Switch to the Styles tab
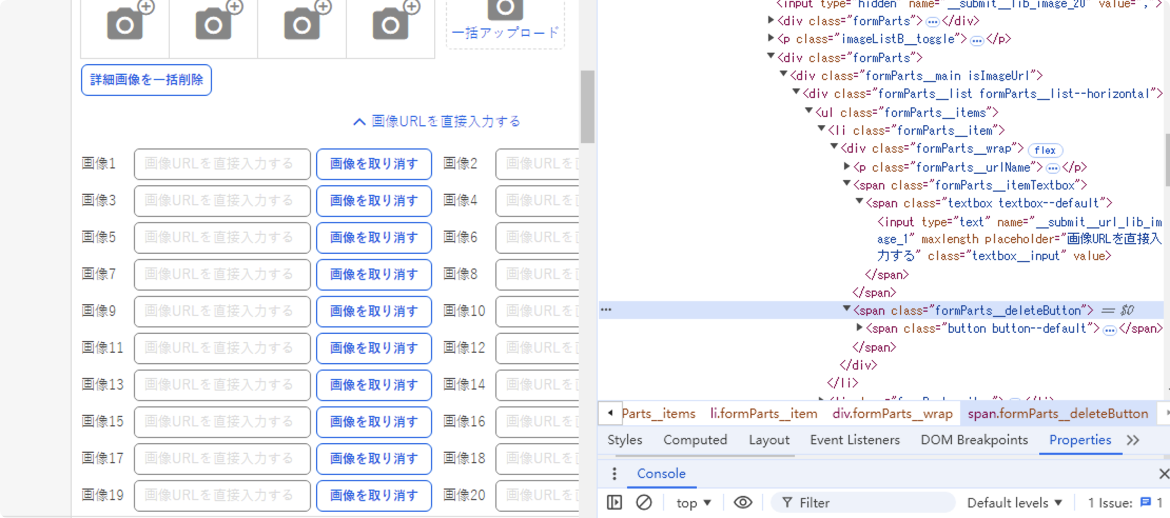 (625, 440)
